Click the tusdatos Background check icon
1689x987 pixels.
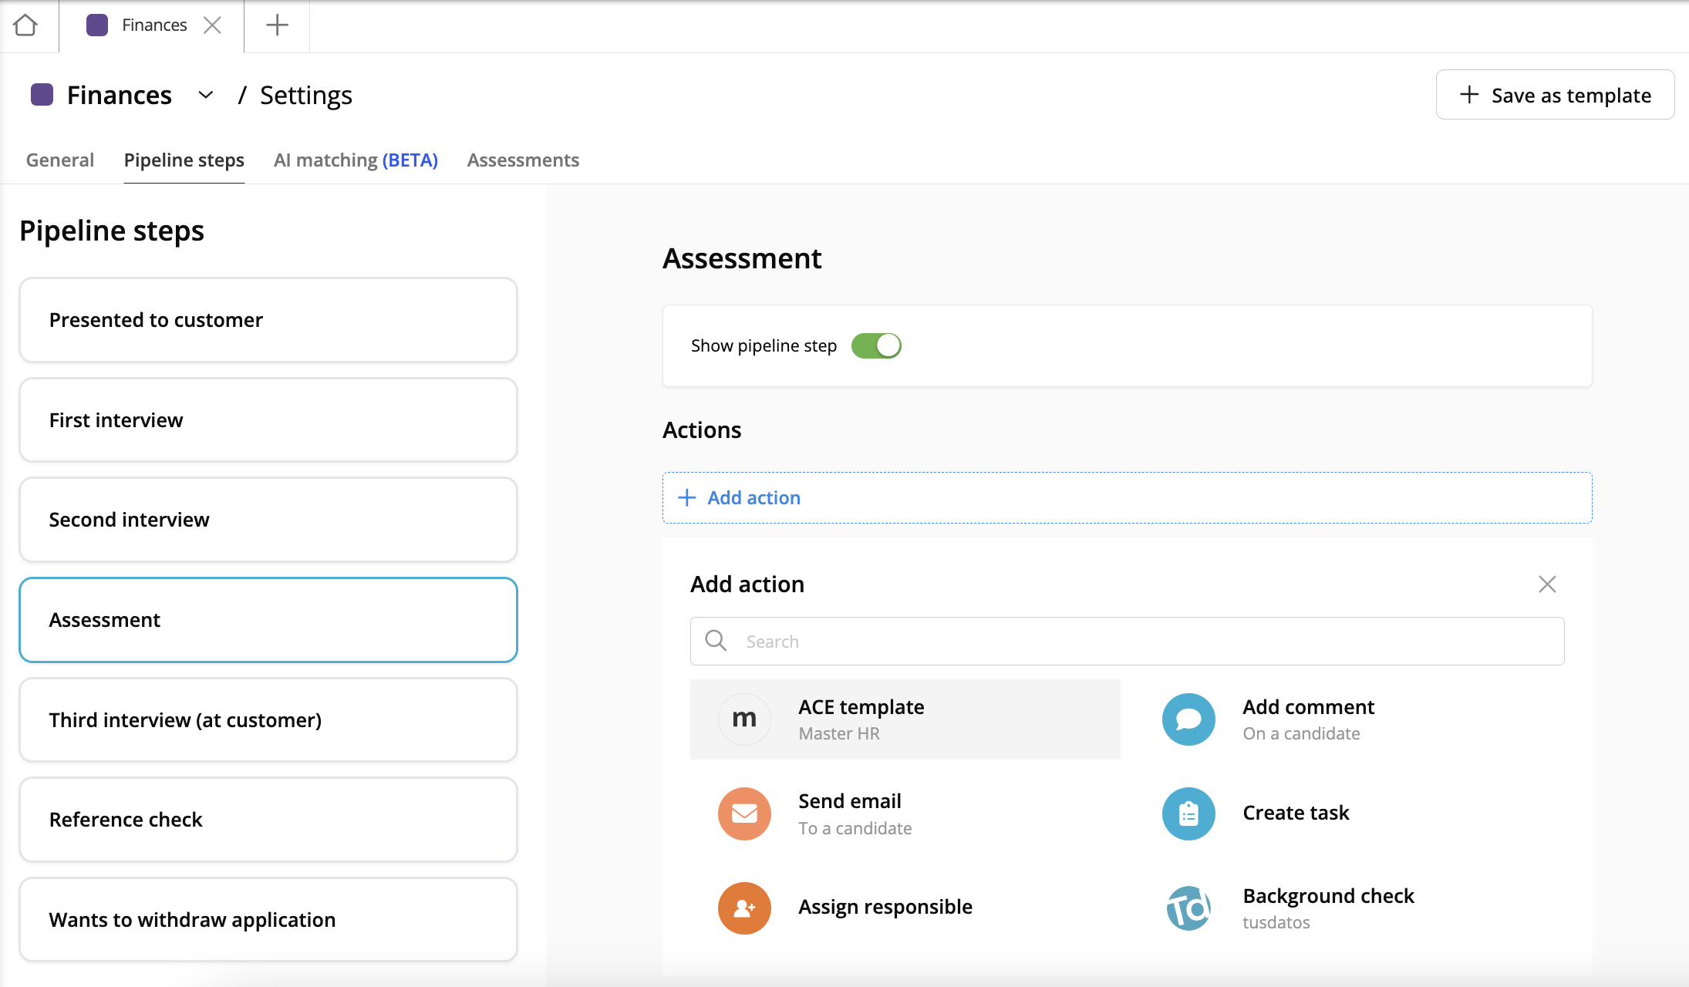[1188, 908]
